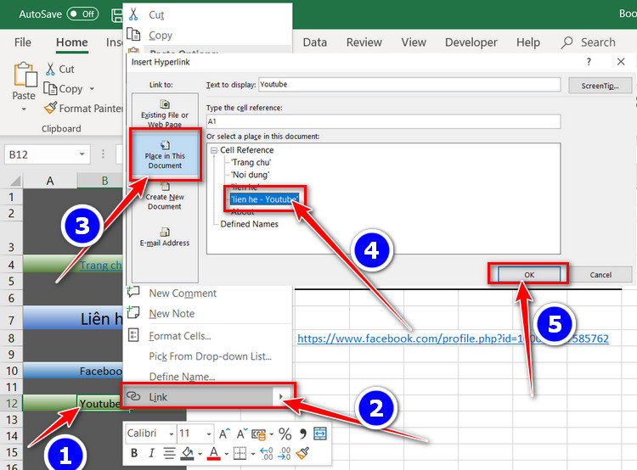Click Center align in mini toolbar
The image size is (637, 470).
click(x=169, y=452)
